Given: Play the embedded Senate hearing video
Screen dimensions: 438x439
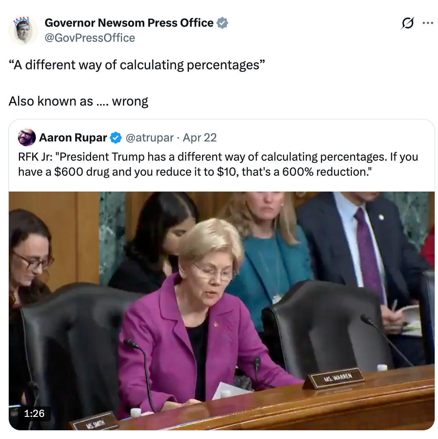Looking at the screenshot, I should [222, 311].
